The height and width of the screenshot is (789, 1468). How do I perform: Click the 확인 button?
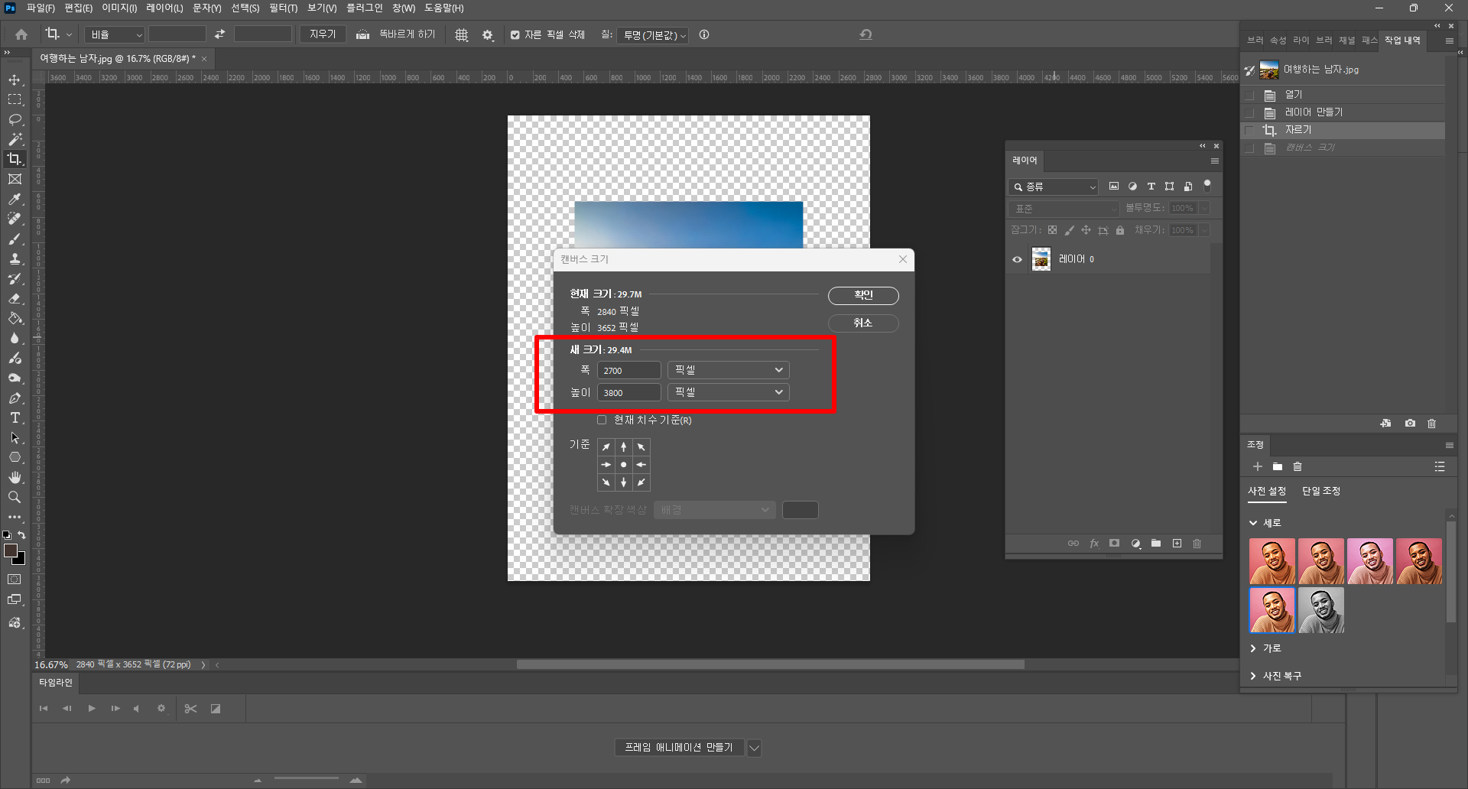tap(863, 295)
